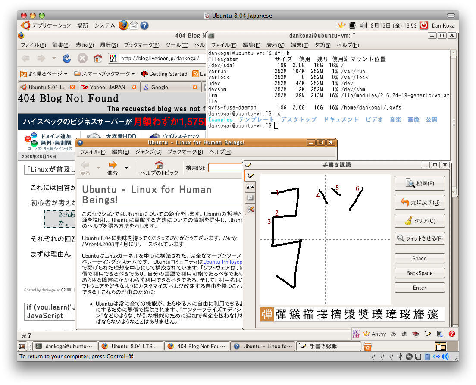476x385 pixels.
Task: Click the handwriting Enter button
Action: [x=420, y=288]
